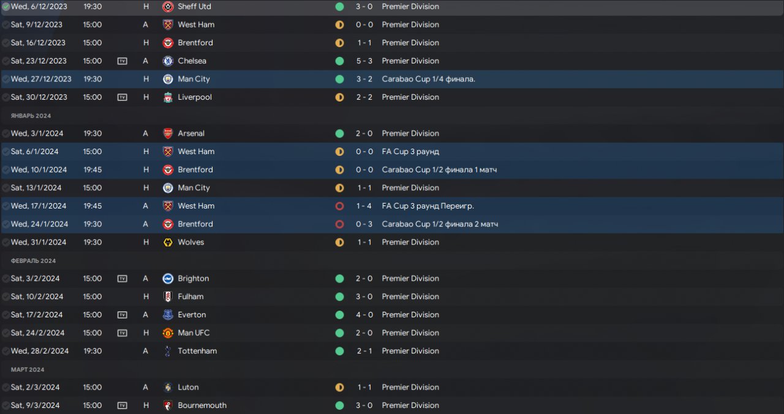Collapse the ЯНВАРЬ 2024 month section
The image size is (784, 414).
pos(31,116)
